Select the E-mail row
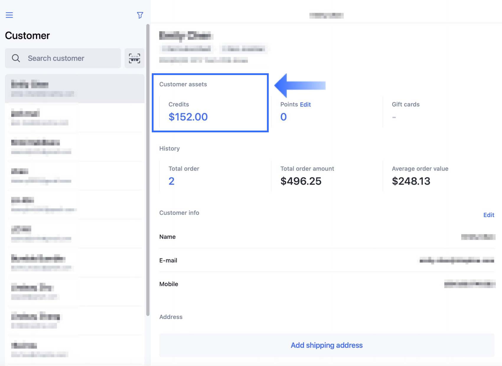The height and width of the screenshot is (366, 502). (327, 260)
